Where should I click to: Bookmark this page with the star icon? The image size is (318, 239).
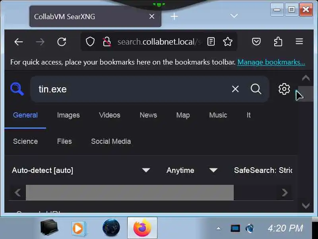[227, 42]
